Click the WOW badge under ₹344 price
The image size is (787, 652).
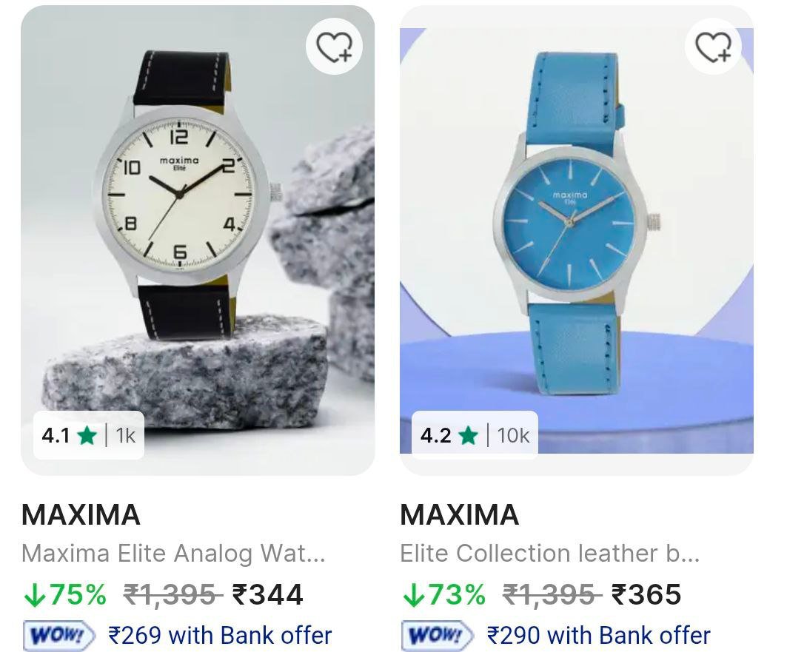click(x=58, y=636)
